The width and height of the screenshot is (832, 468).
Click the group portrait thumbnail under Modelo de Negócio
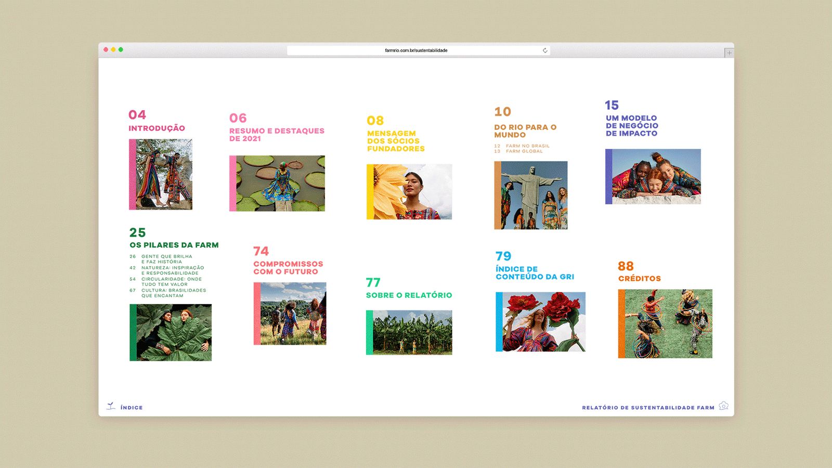pyautogui.click(x=653, y=176)
